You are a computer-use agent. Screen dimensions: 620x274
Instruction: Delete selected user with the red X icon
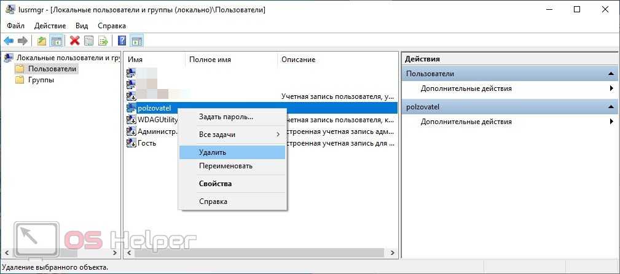click(74, 41)
